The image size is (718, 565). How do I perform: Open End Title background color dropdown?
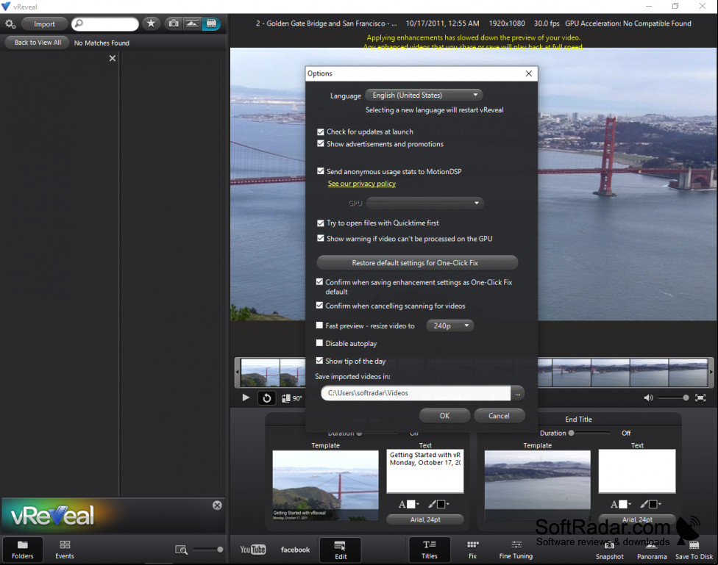click(650, 504)
